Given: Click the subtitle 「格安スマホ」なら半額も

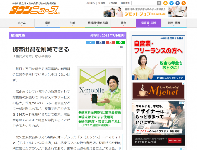Looking at the screenshot, I should (32, 56).
